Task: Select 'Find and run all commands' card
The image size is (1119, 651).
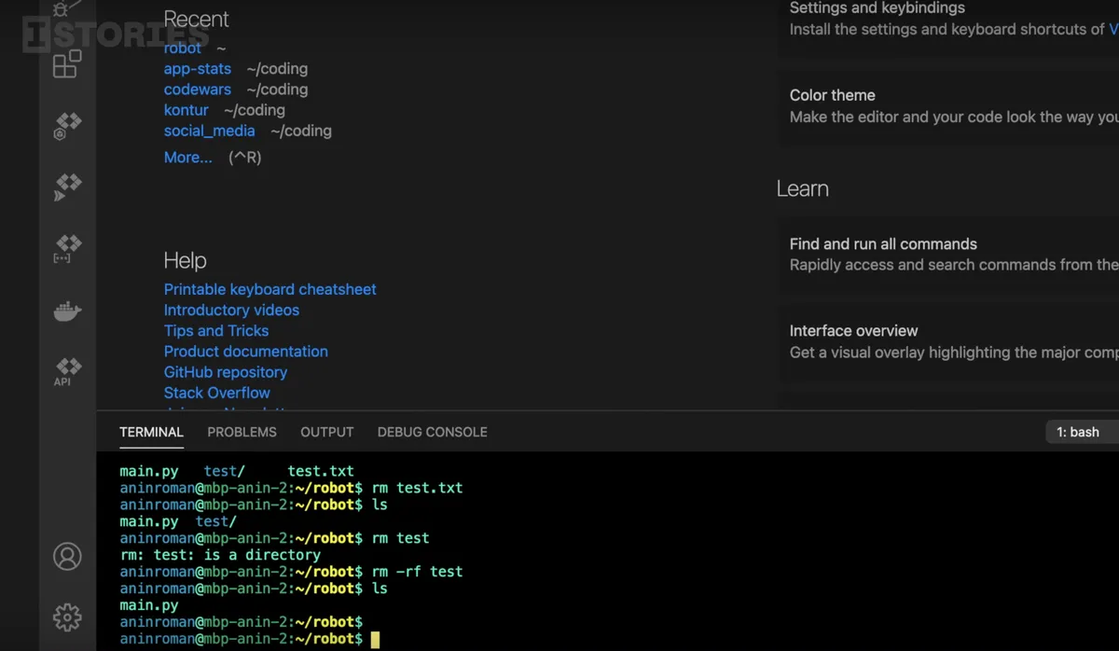Action: 949,255
